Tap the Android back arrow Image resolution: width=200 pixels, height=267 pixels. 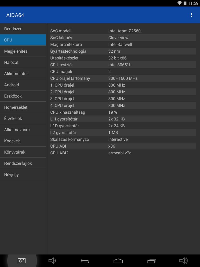(x=85, y=261)
